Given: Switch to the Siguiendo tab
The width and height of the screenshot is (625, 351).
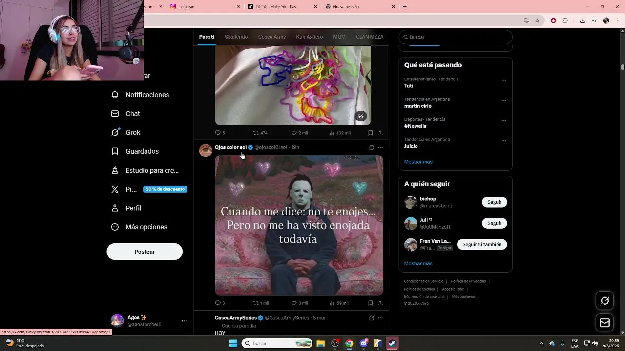Looking at the screenshot, I should pos(236,37).
